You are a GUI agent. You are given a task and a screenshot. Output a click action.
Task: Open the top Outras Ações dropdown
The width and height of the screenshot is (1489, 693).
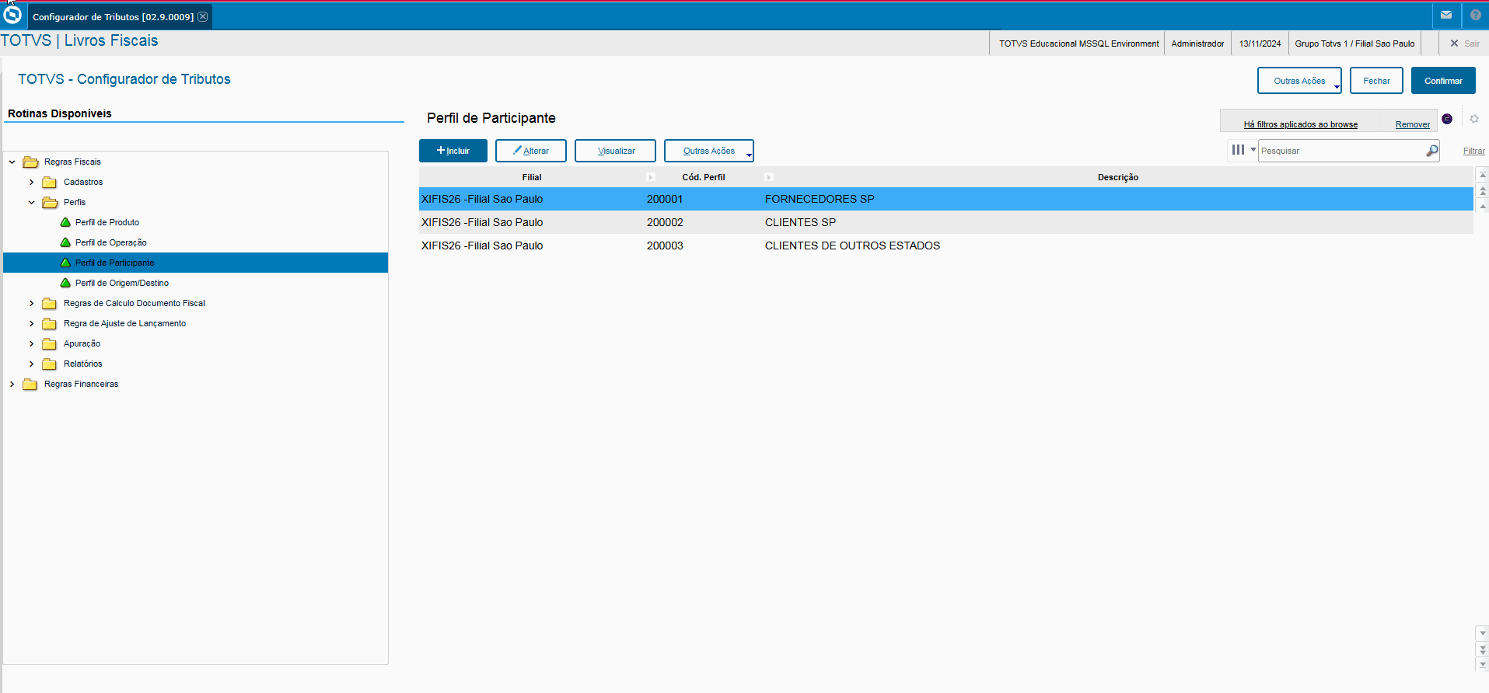click(x=1299, y=81)
